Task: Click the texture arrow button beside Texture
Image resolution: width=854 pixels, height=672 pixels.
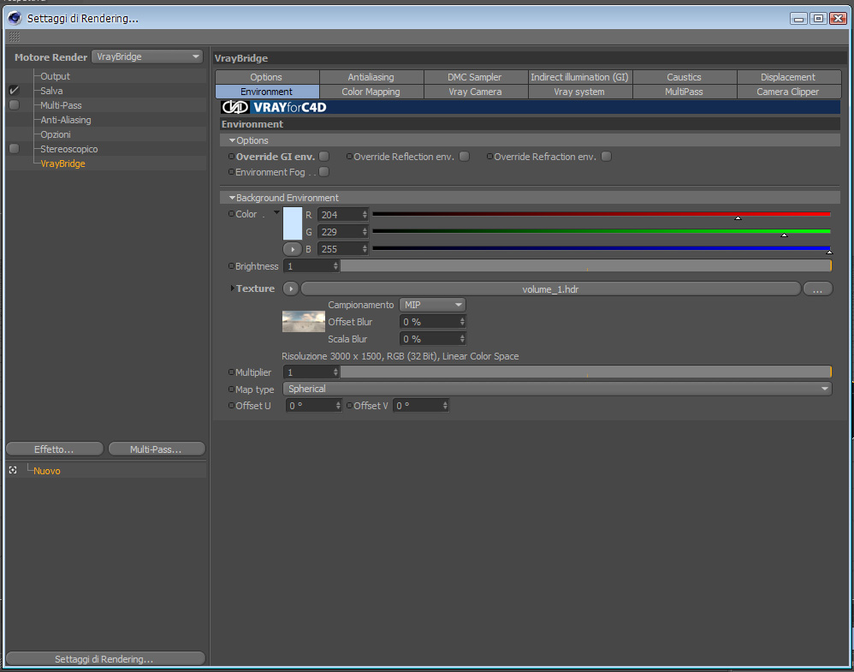Action: [291, 288]
